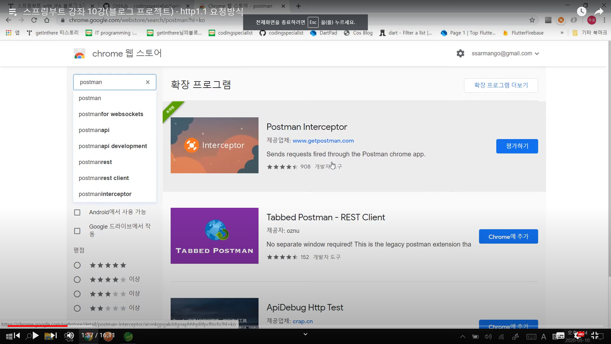The image size is (611, 344).
Task: Switch to the 스프링부트 with JPA tab
Action: (x=51, y=6)
